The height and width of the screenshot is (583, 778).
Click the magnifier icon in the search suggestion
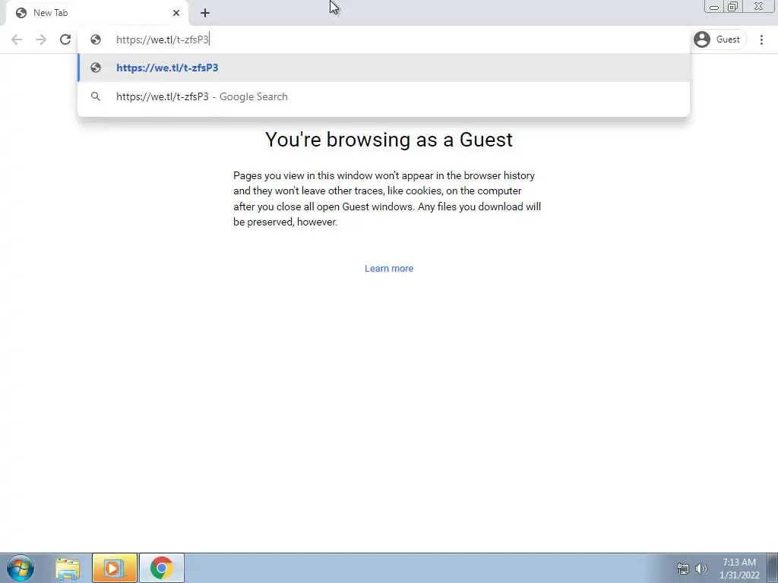pos(96,96)
